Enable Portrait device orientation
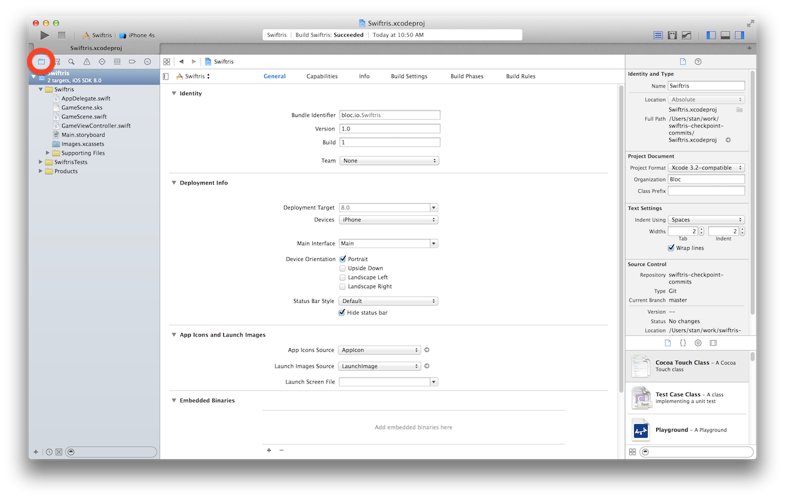The width and height of the screenshot is (785, 499). coord(343,259)
